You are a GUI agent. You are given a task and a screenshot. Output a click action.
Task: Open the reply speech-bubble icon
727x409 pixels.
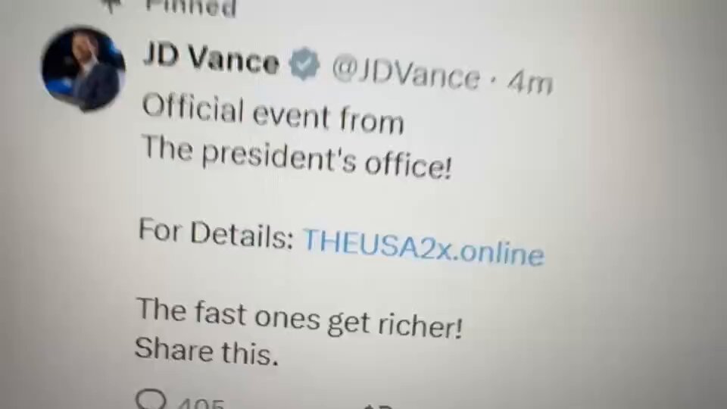[151, 399]
